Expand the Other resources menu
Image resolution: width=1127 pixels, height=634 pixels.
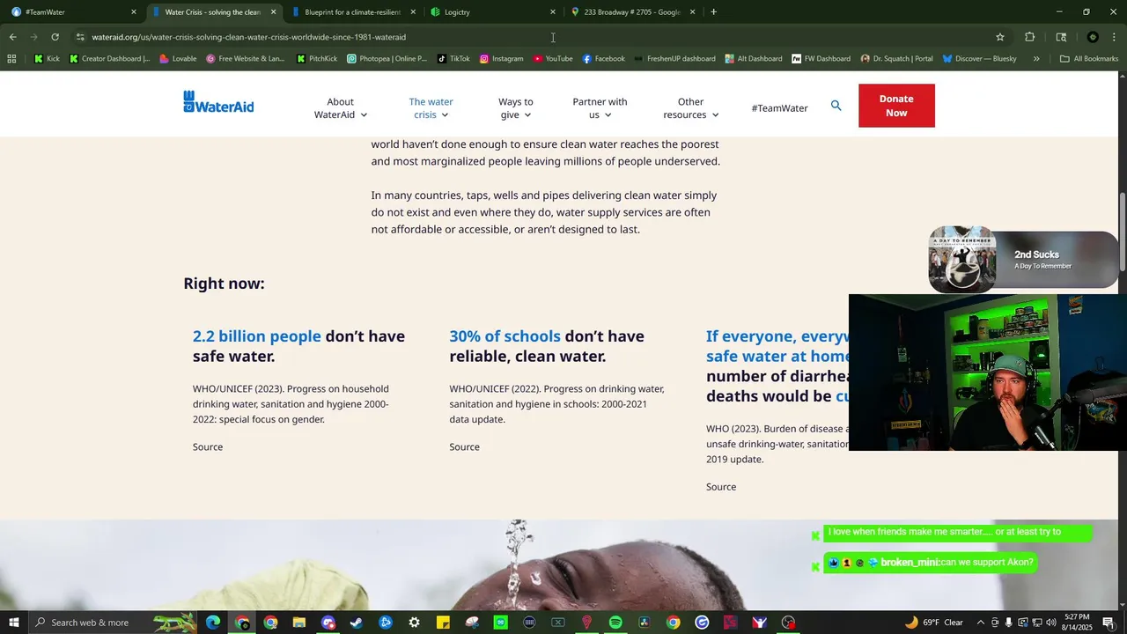pos(691,108)
